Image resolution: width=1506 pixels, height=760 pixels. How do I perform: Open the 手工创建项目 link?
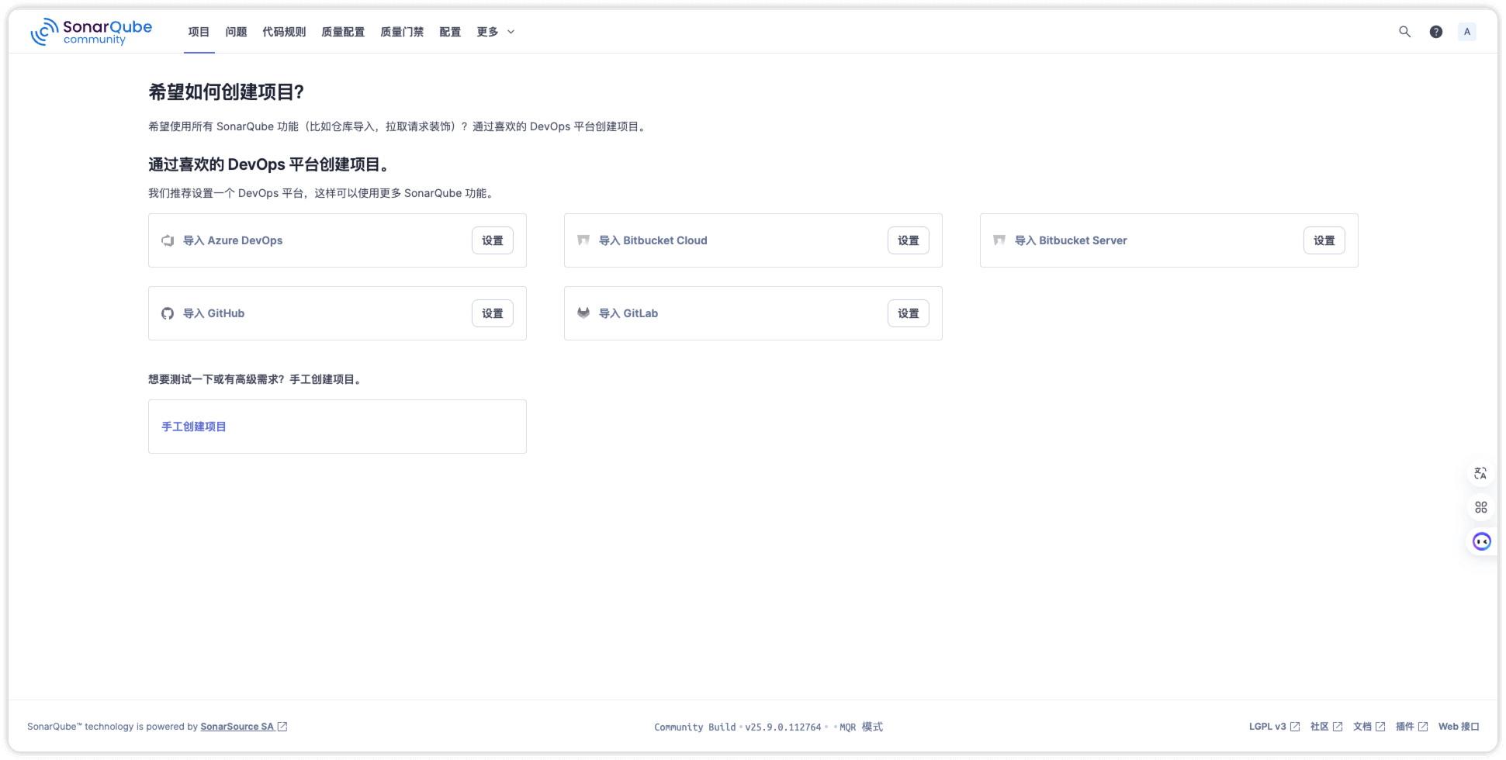[194, 427]
